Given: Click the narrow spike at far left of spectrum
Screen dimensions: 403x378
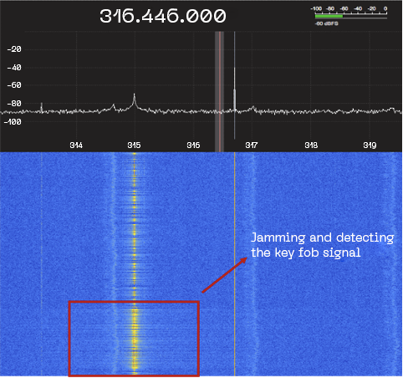Looking at the screenshot, I should click(42, 107).
